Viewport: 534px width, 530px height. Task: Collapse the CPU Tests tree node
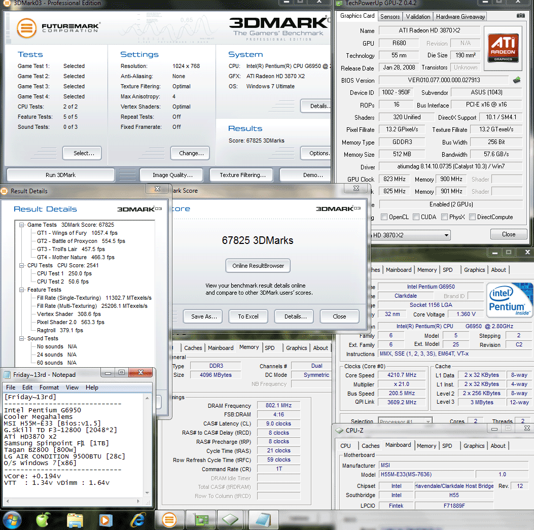[22, 265]
